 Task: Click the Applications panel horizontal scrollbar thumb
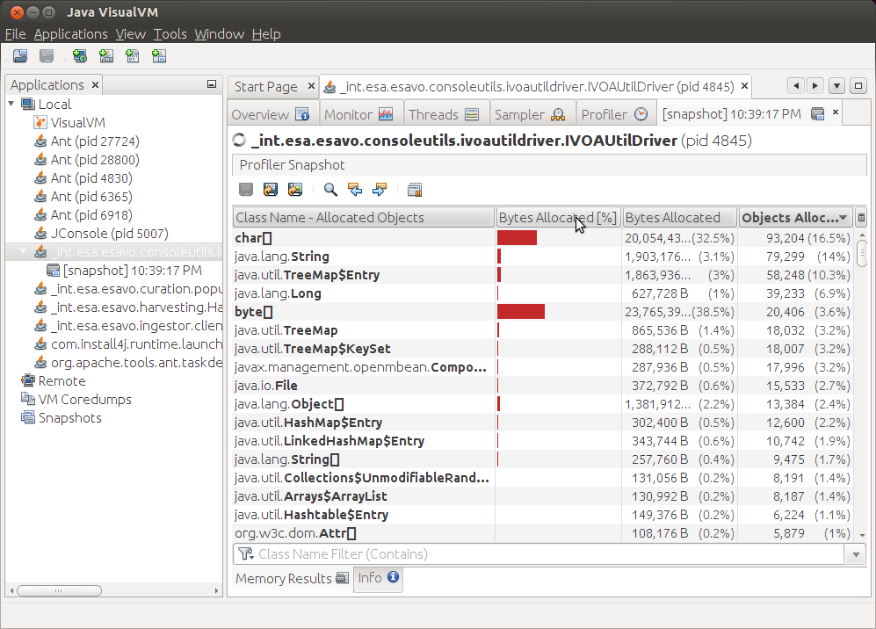pos(59,590)
